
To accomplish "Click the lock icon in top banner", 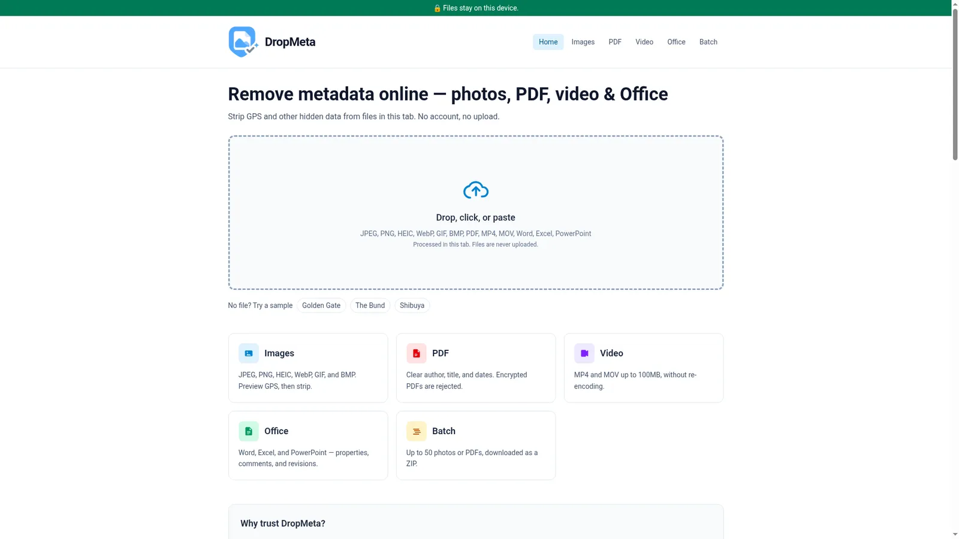I will pos(437,8).
